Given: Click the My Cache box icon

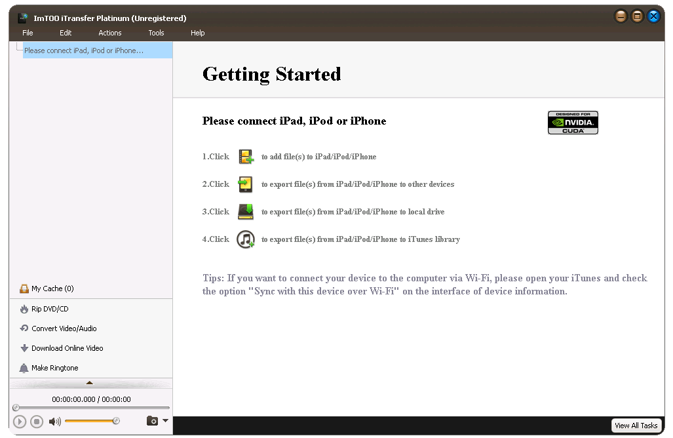Looking at the screenshot, I should point(24,289).
